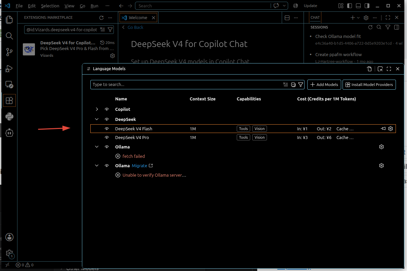Split the Welcome editor layout
The image size is (407, 271).
(287, 18)
